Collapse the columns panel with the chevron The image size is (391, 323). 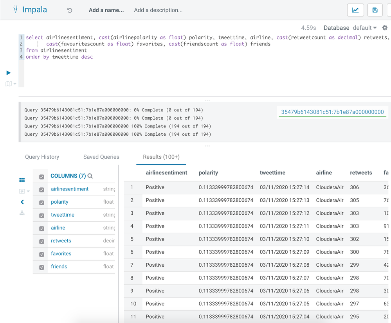(x=22, y=202)
